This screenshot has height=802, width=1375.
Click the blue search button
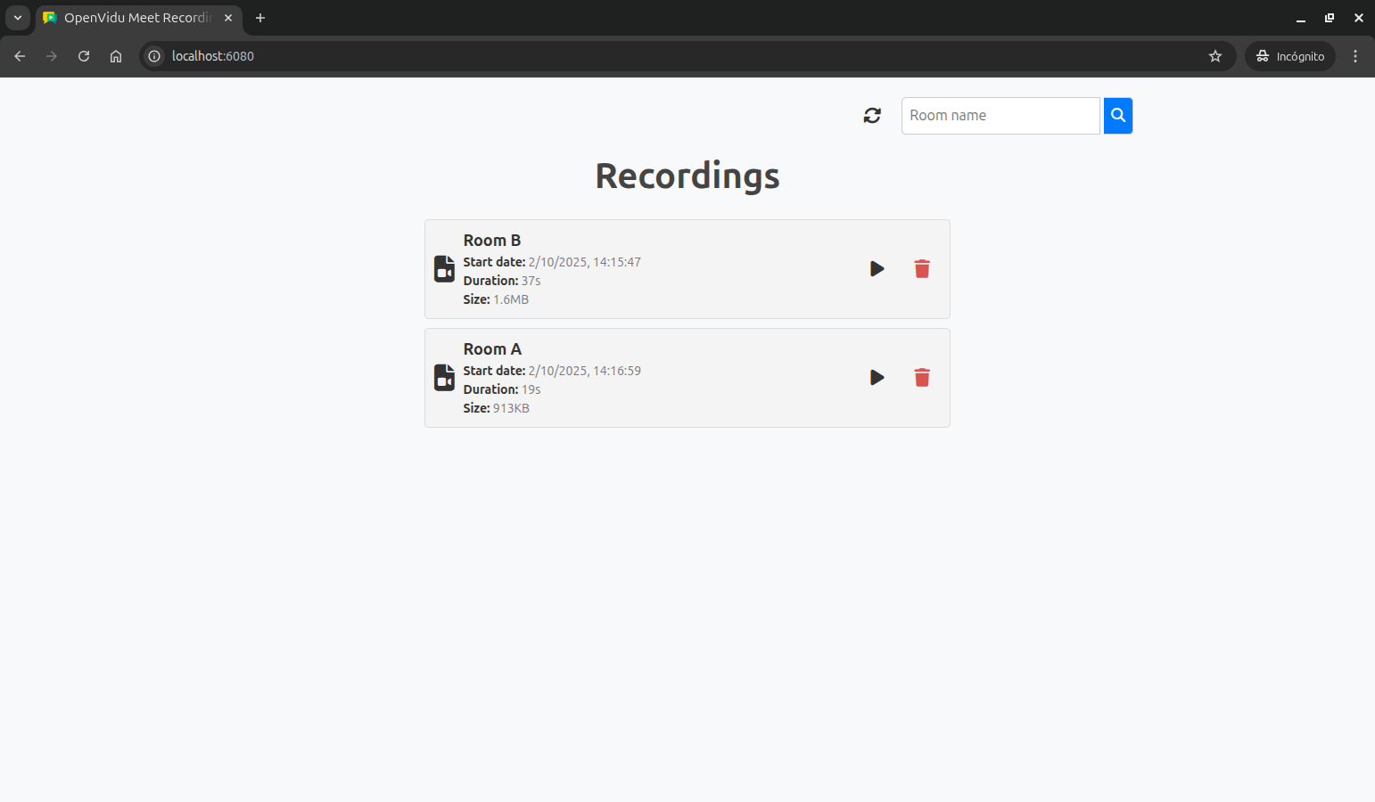[1117, 116]
